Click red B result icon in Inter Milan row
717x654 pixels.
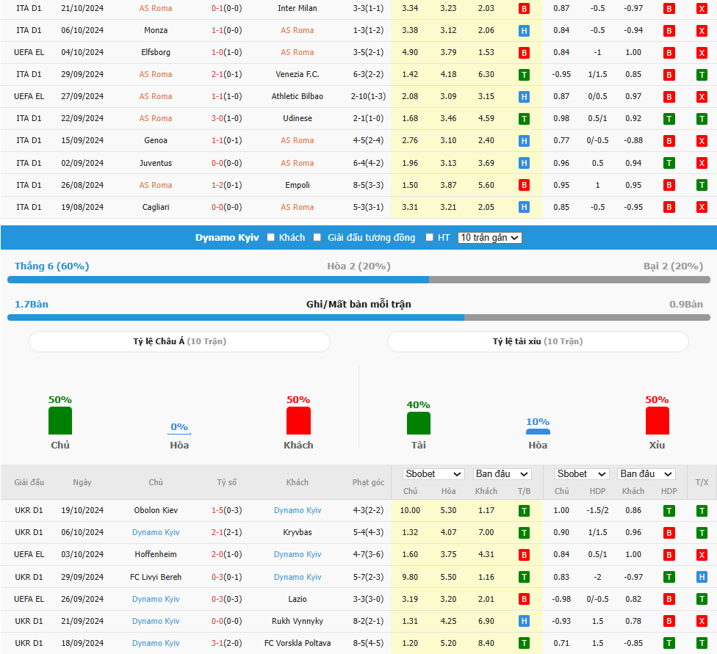[524, 9]
